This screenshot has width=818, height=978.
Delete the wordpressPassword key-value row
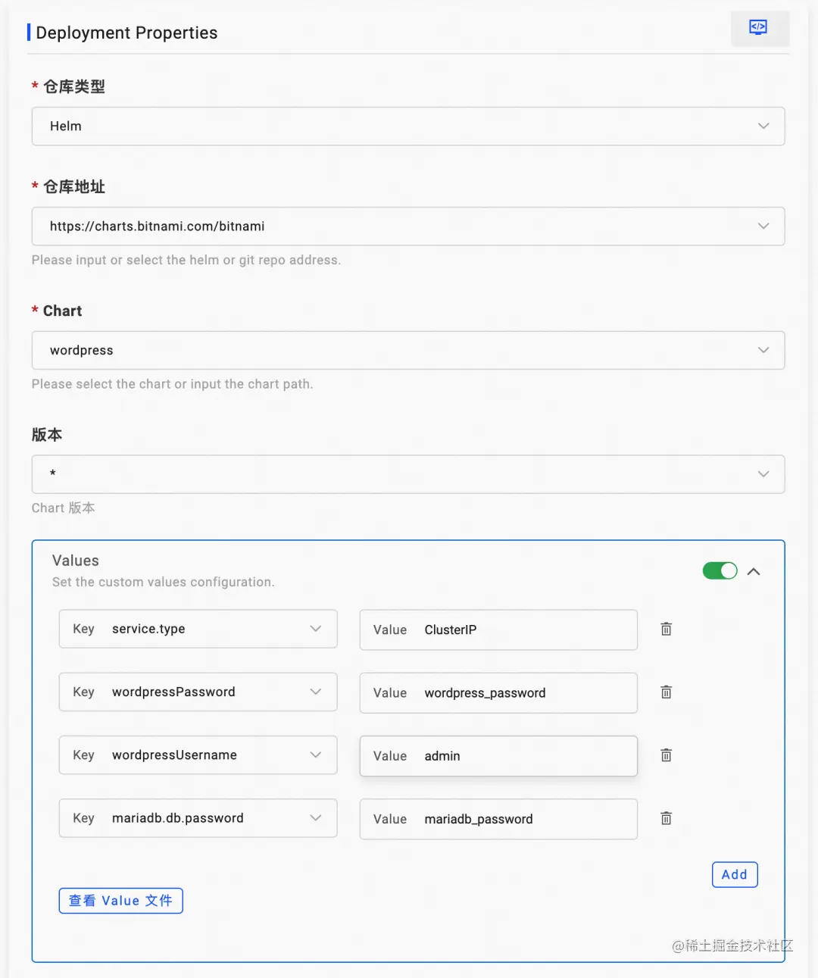point(666,692)
